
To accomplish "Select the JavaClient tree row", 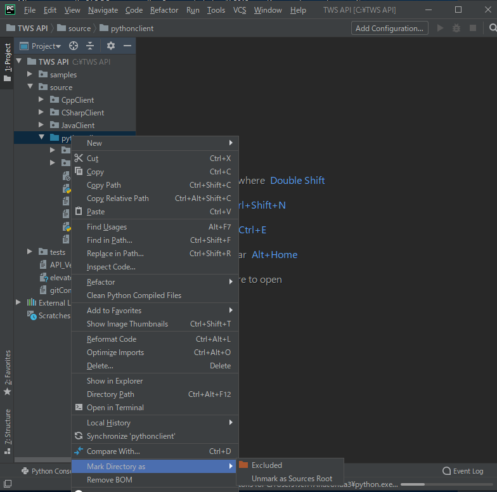I will click(x=75, y=125).
